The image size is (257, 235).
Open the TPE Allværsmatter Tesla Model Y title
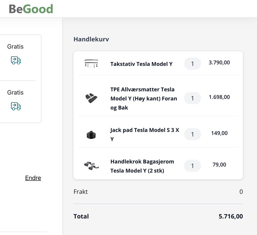pyautogui.click(x=144, y=98)
